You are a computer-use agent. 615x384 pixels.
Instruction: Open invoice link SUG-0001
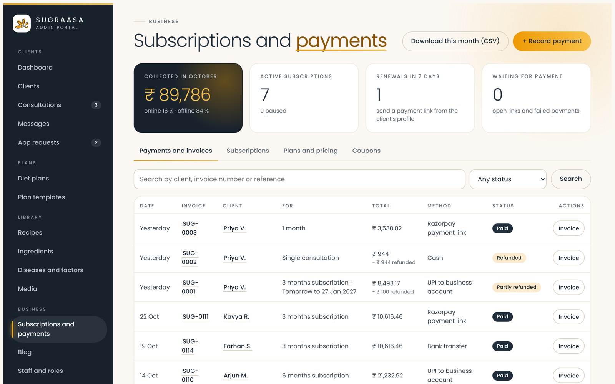190,287
